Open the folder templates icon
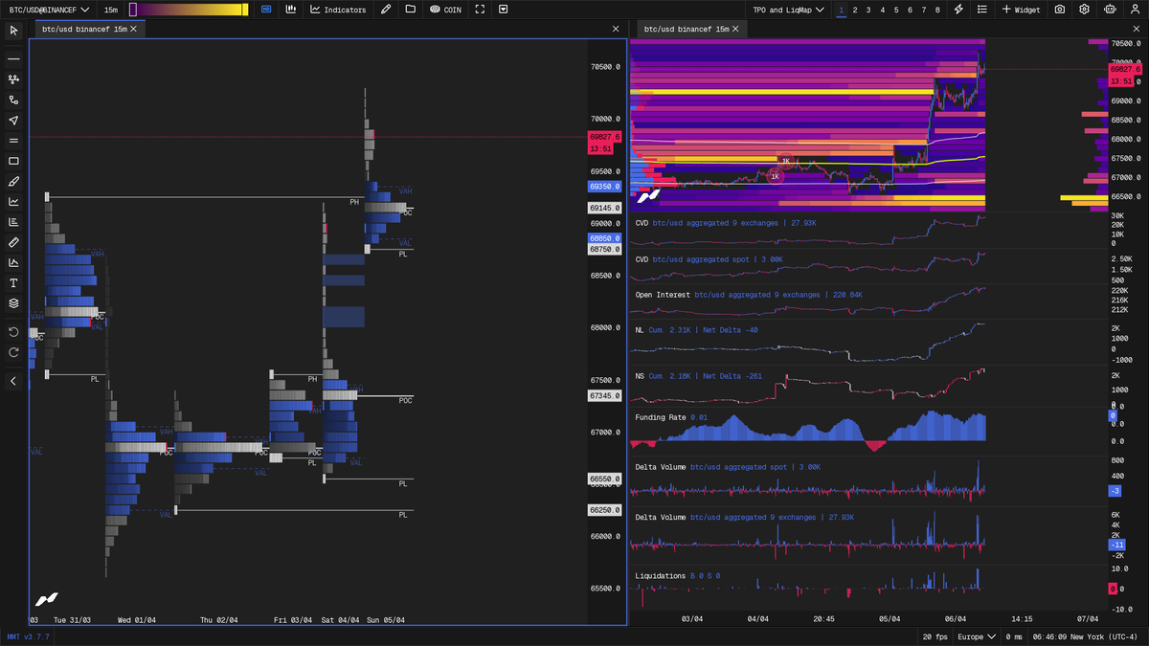 click(410, 10)
